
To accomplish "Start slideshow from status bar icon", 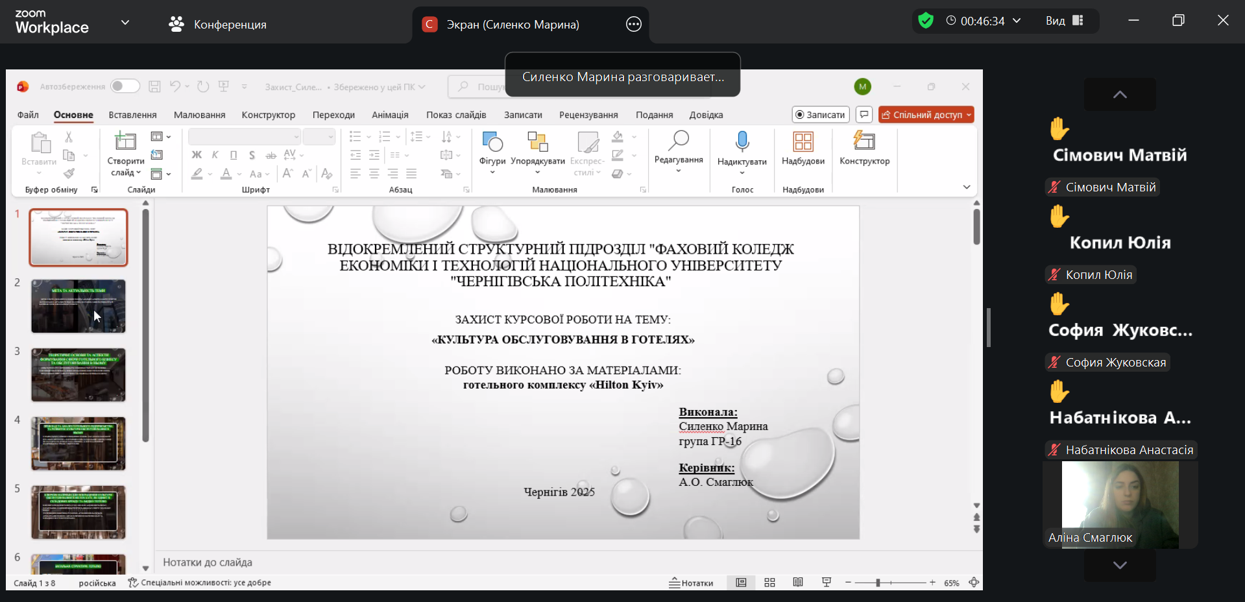I will (x=826, y=583).
